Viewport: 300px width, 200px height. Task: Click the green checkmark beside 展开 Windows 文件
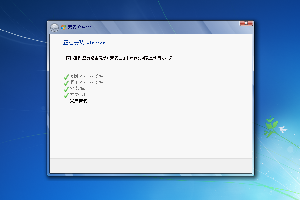[x=66, y=83]
